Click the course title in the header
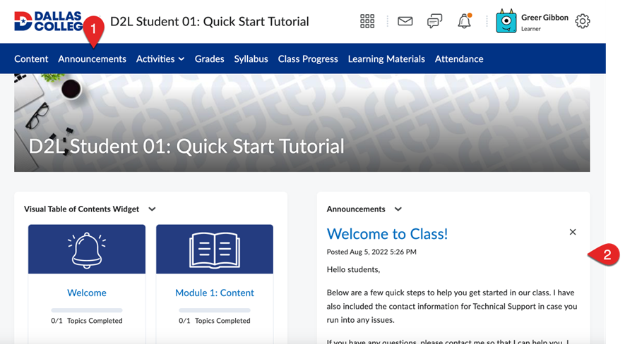 tap(210, 21)
